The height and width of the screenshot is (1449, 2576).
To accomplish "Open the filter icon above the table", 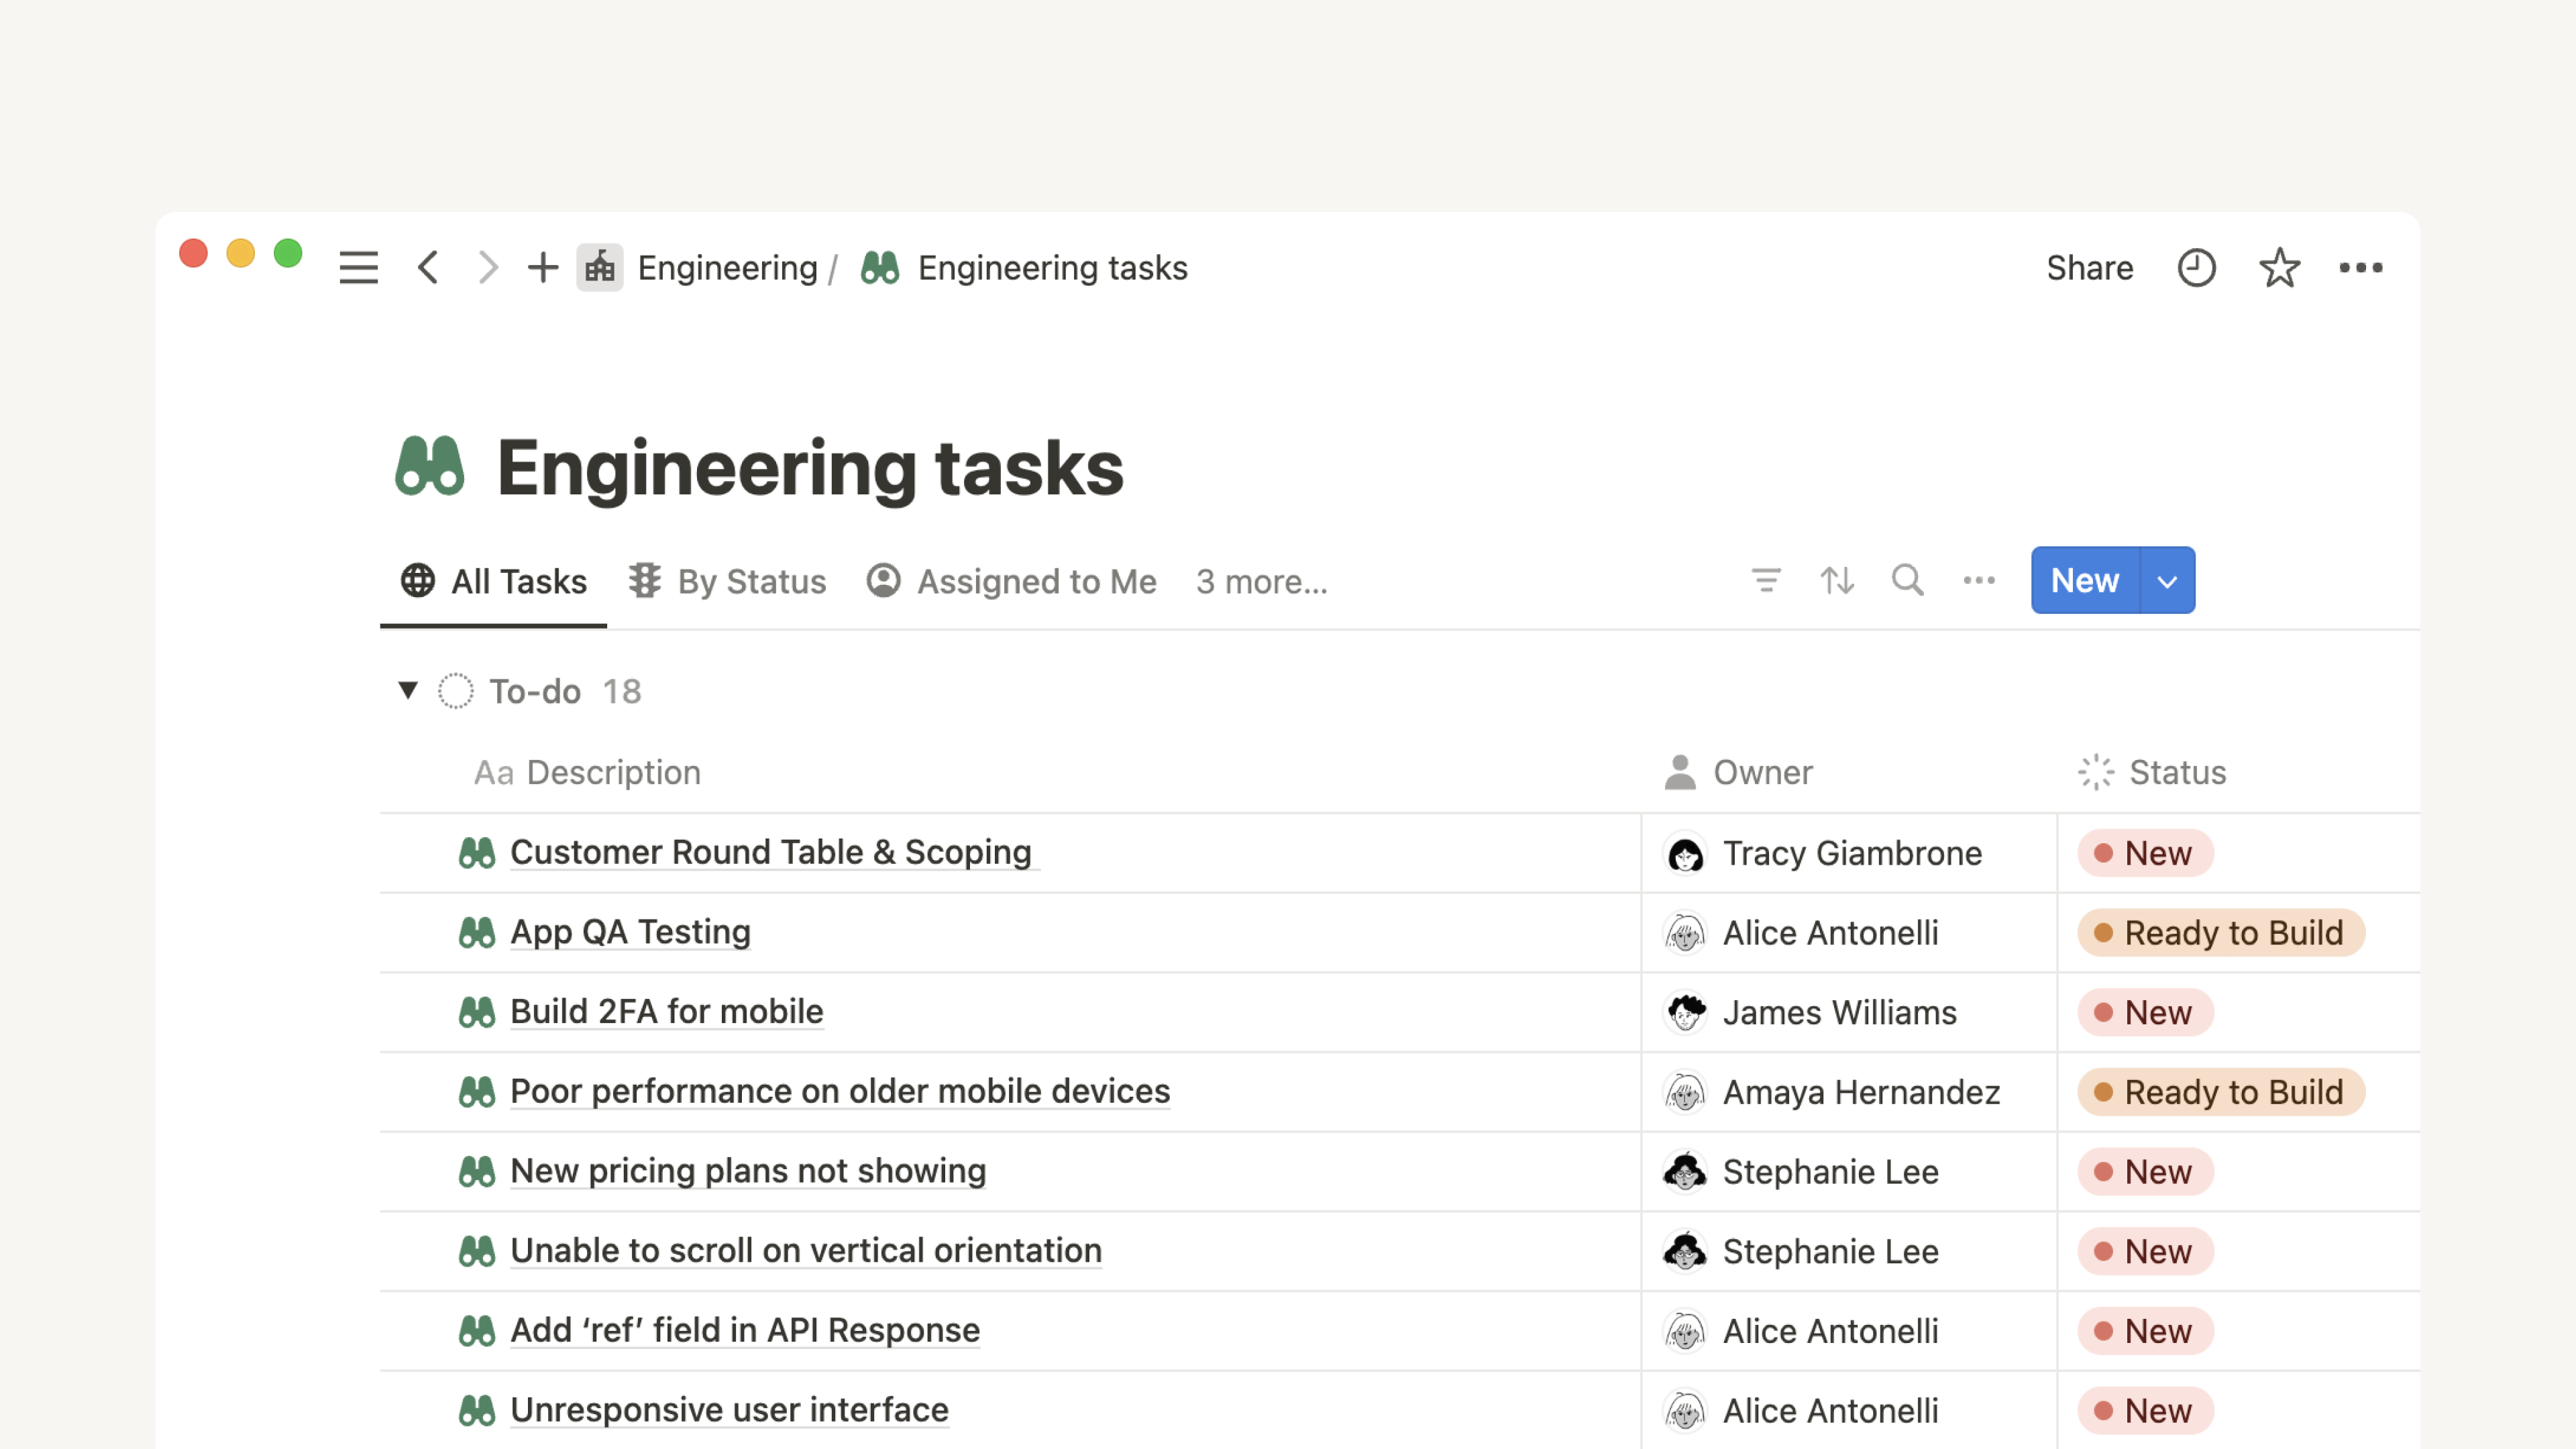I will [x=1767, y=580].
